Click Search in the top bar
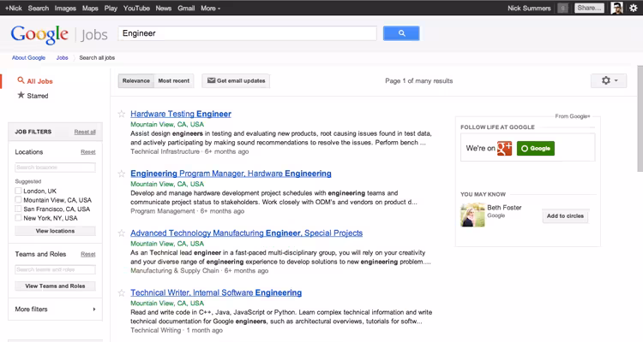Screen dimensions: 643x342 [38, 9]
